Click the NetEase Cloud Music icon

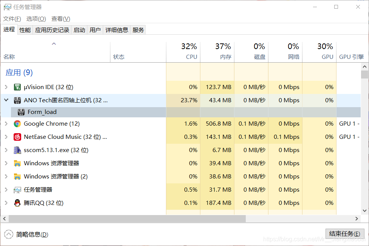17,137
